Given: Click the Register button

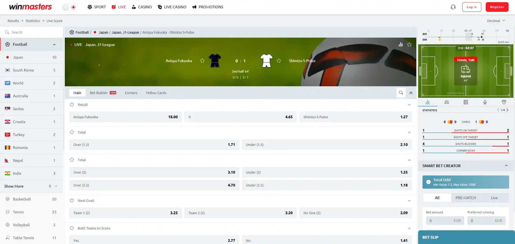Looking at the screenshot, I should [x=497, y=7].
